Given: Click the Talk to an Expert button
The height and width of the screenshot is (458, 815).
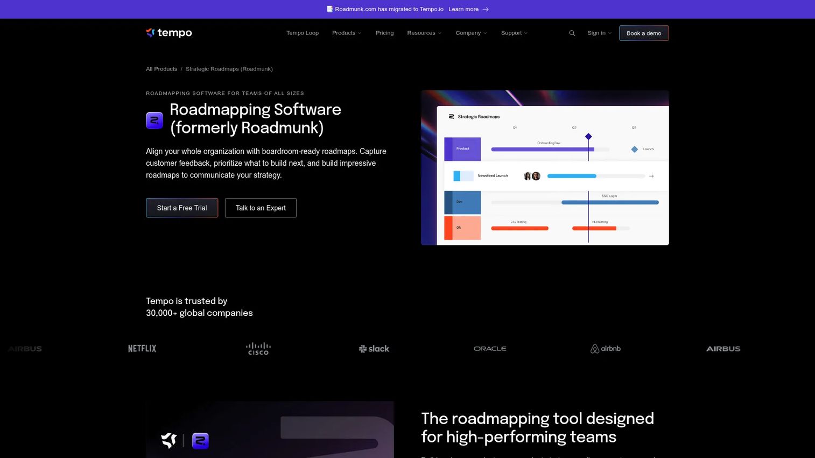Looking at the screenshot, I should point(261,208).
